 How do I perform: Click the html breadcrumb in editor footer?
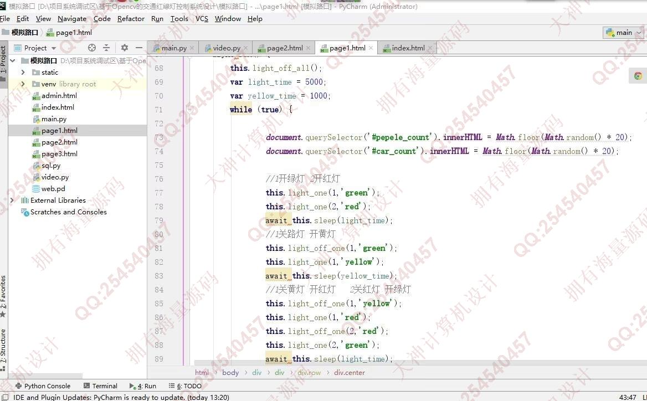[x=202, y=373]
